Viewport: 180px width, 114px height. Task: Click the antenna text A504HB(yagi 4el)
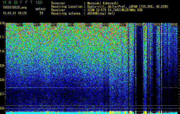tap(101, 13)
